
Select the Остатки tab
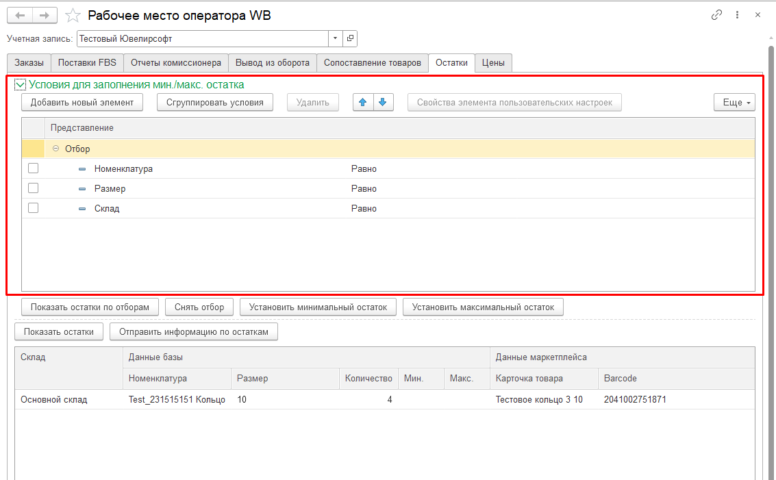pyautogui.click(x=451, y=63)
